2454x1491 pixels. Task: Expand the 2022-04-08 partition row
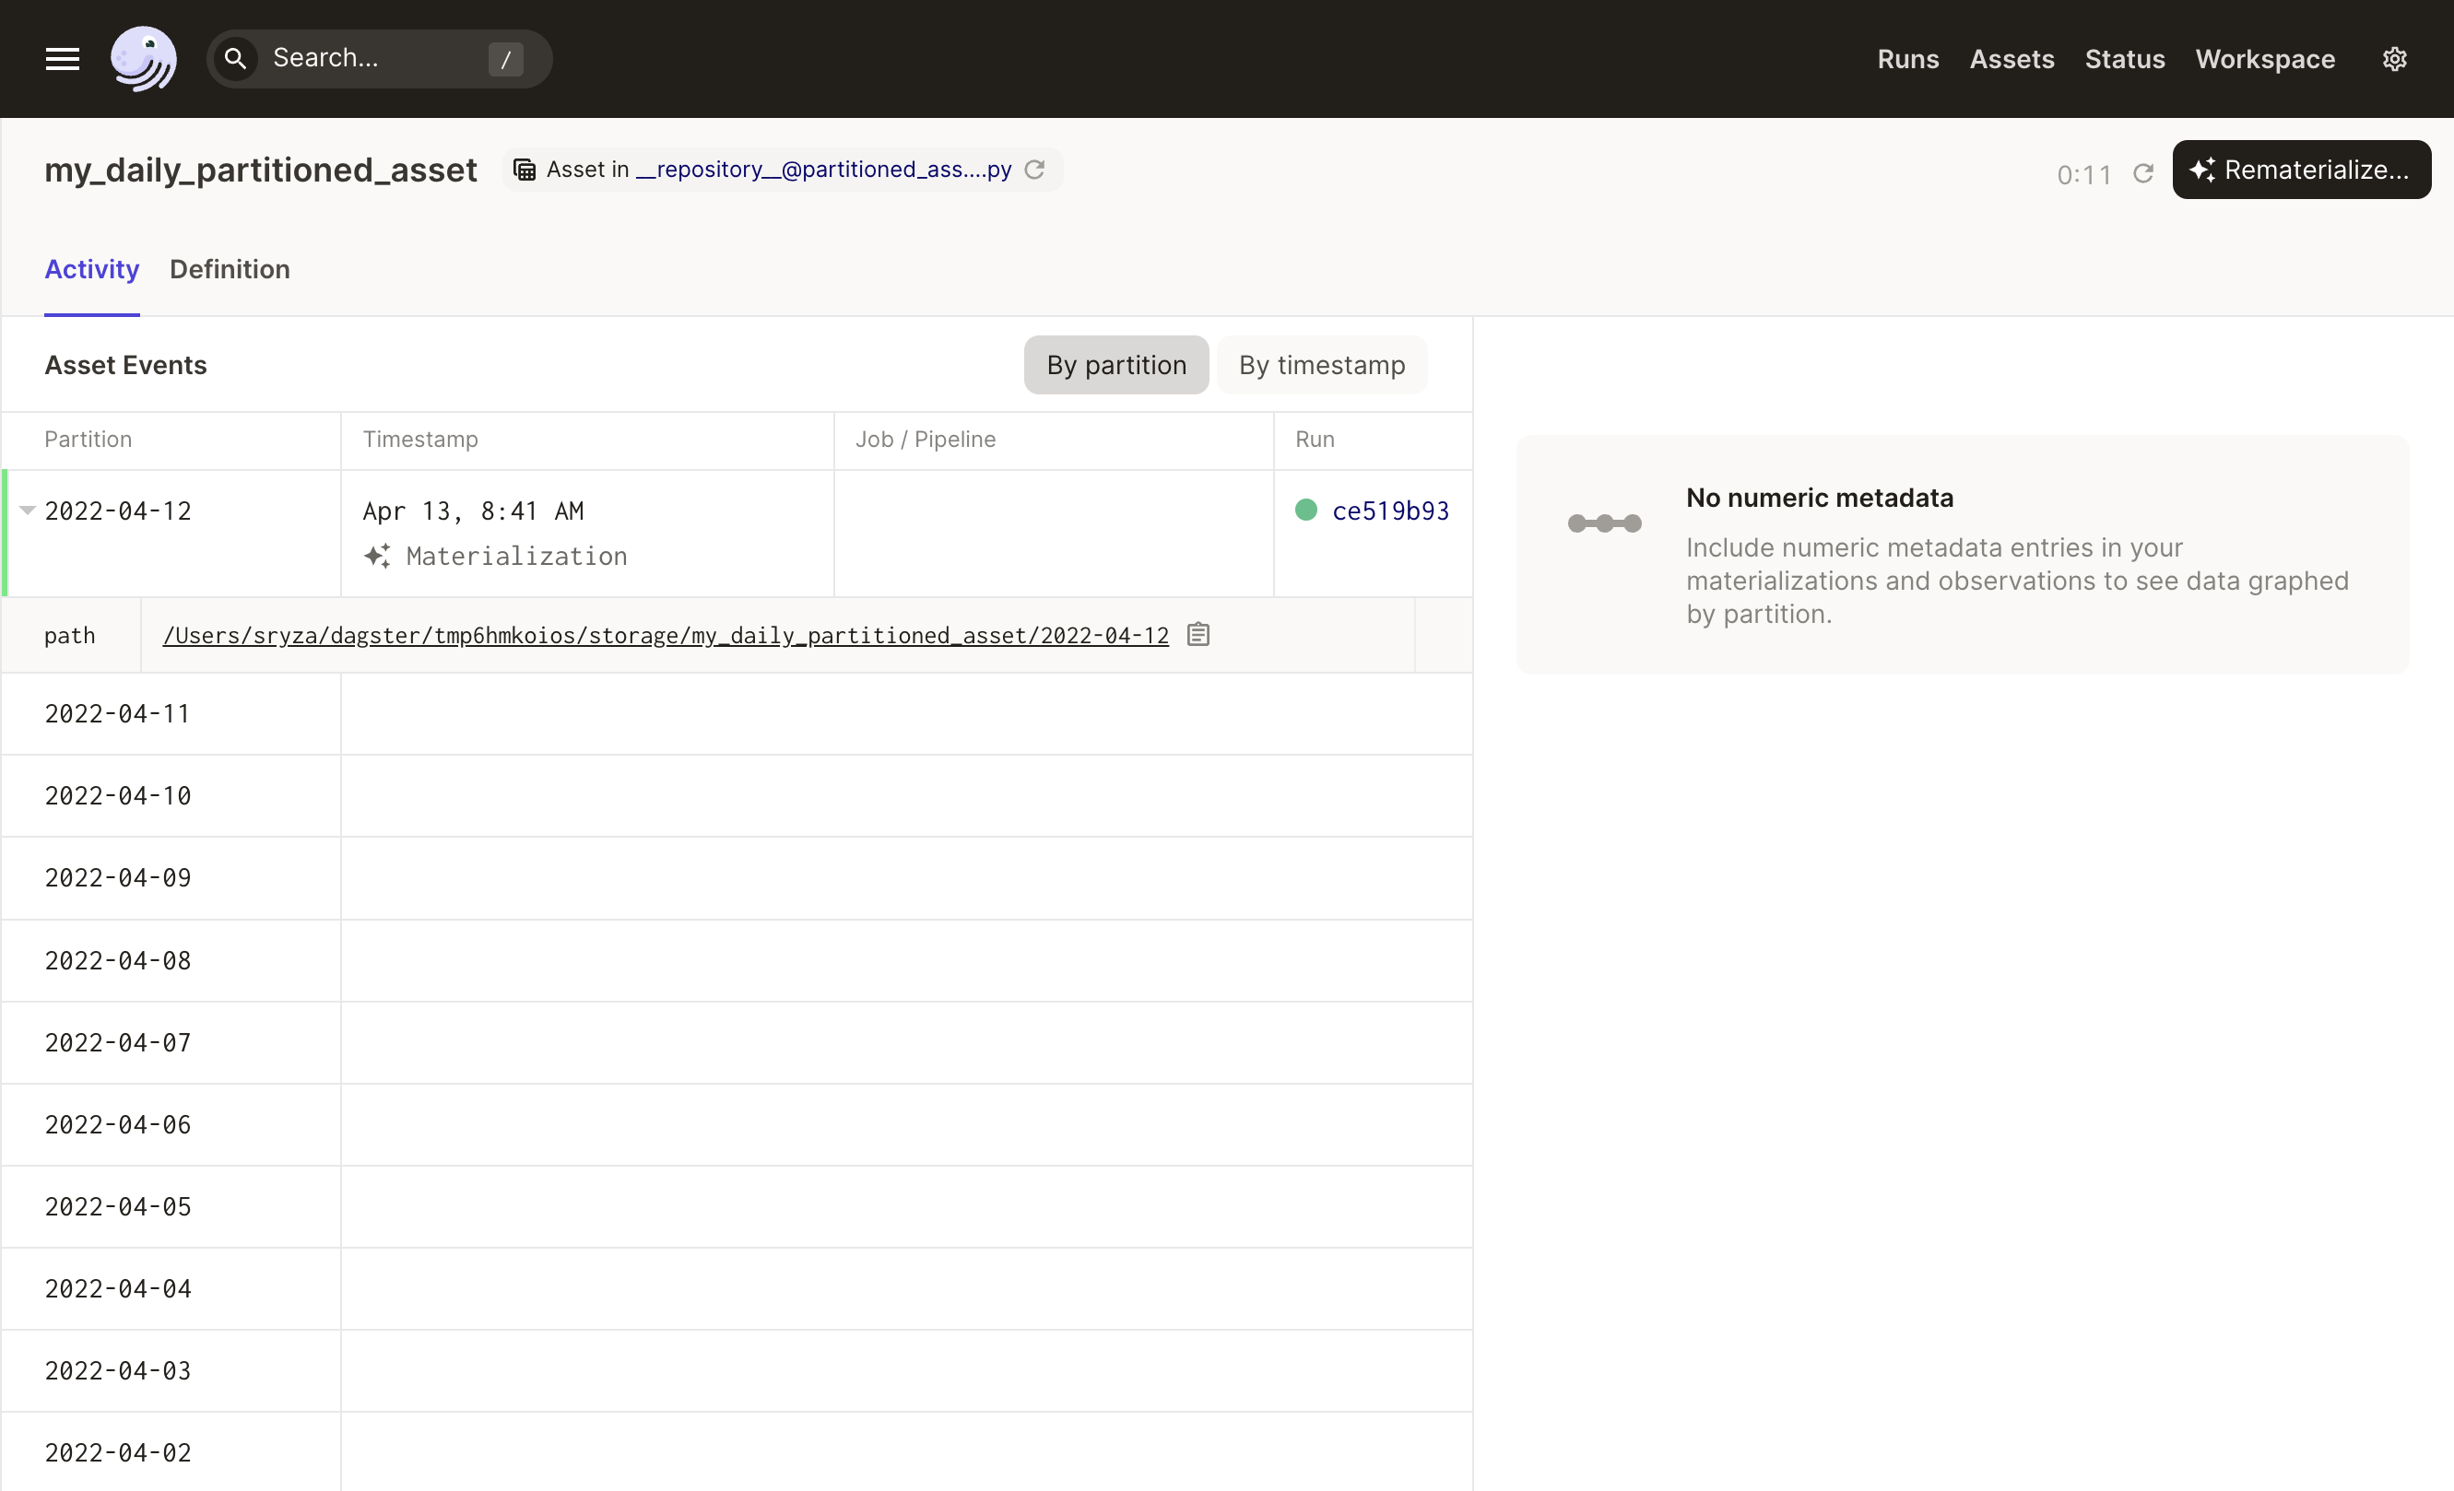point(117,959)
